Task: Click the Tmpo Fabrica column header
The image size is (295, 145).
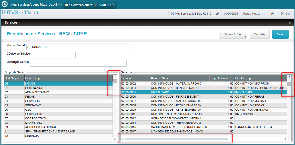Action: [x=222, y=78]
